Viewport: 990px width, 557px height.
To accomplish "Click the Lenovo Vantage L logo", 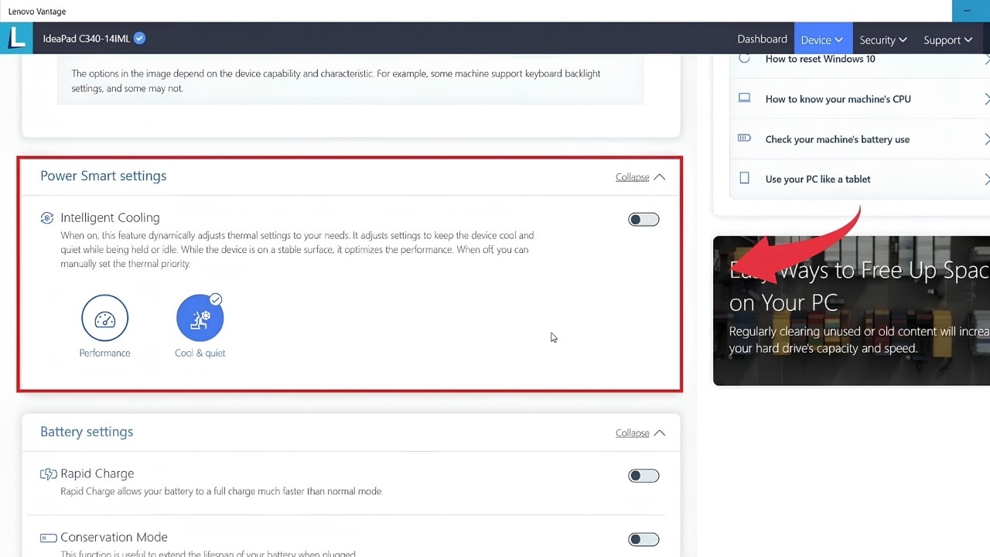I will 17,38.
